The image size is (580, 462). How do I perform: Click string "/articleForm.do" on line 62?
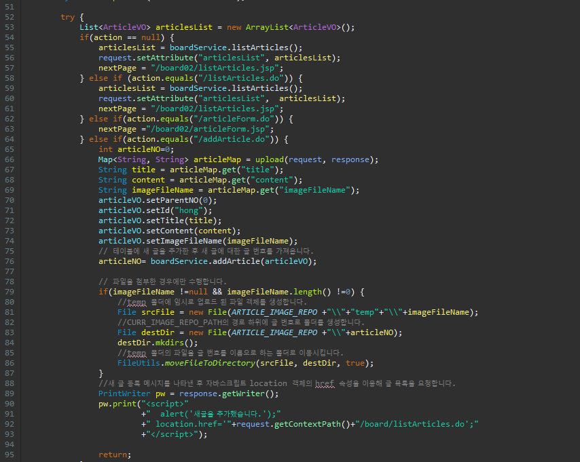(x=234, y=119)
